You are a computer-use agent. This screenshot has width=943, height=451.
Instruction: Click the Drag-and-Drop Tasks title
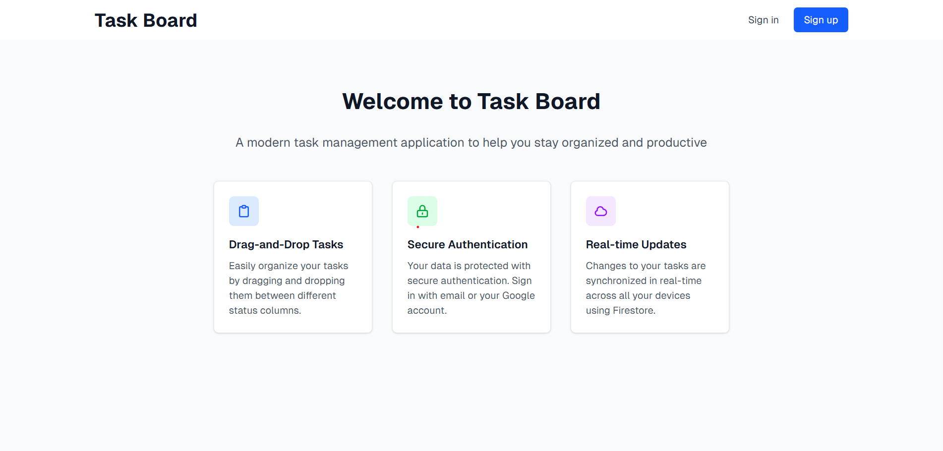pos(286,244)
